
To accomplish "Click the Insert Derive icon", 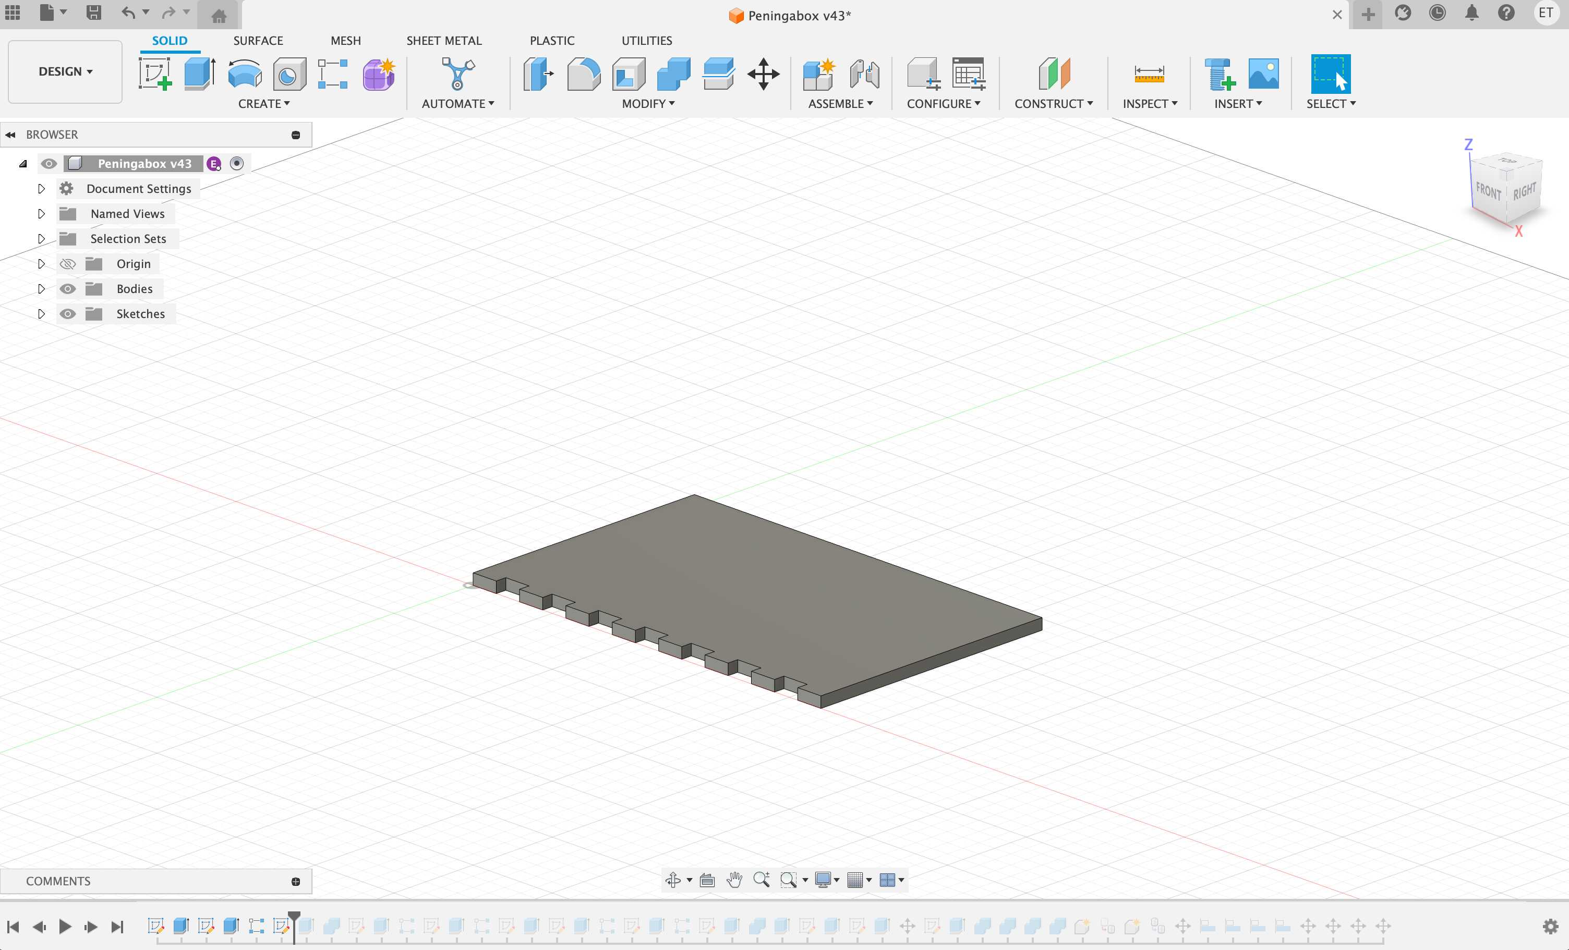I will pyautogui.click(x=1220, y=74).
